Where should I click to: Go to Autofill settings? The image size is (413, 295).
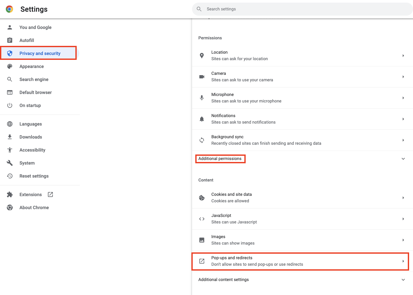[27, 40]
